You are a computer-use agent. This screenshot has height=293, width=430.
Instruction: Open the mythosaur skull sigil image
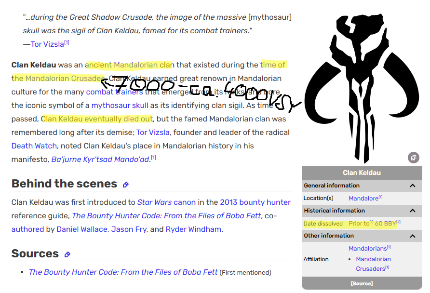[362, 88]
